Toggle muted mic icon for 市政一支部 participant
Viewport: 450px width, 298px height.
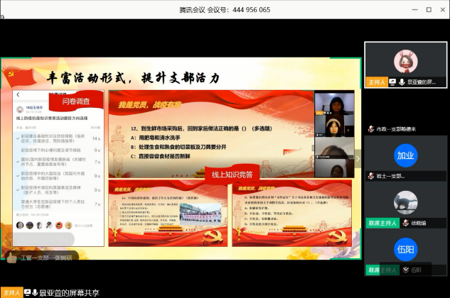pos(370,129)
